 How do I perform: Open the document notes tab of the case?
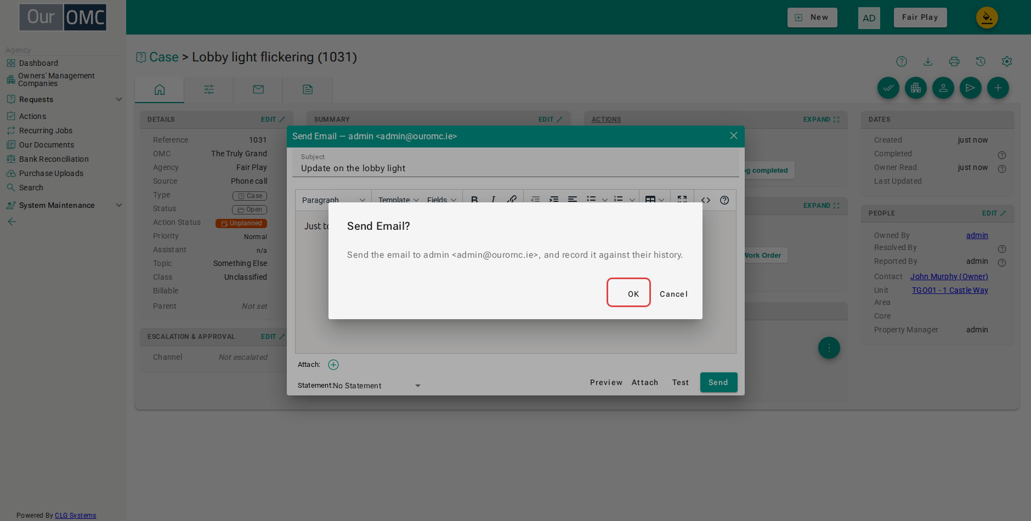click(x=308, y=89)
